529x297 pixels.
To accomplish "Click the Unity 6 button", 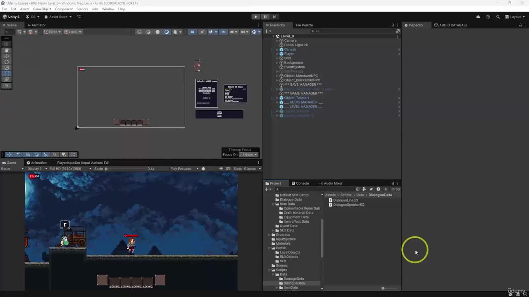I will 11,17.
